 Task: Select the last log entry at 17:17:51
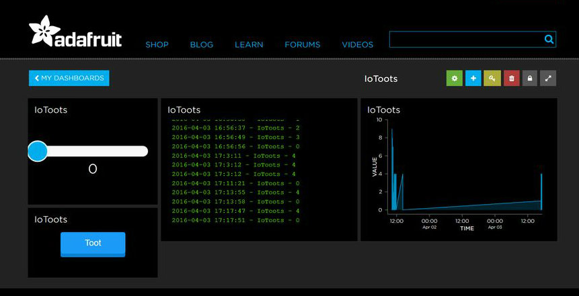click(235, 220)
